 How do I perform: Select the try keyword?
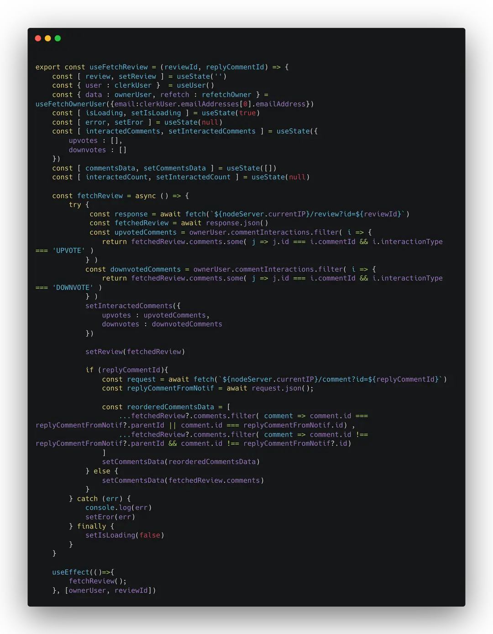[75, 205]
